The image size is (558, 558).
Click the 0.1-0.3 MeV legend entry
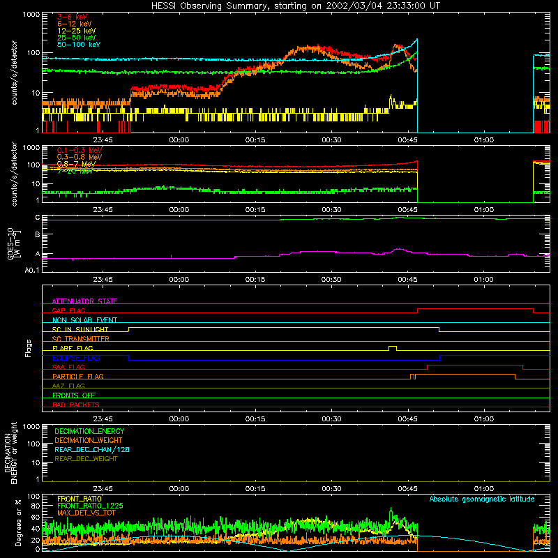point(80,150)
